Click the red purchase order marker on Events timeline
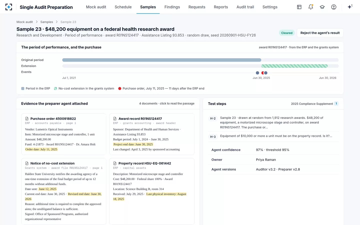This screenshot has width=360, height=225. (263, 73)
